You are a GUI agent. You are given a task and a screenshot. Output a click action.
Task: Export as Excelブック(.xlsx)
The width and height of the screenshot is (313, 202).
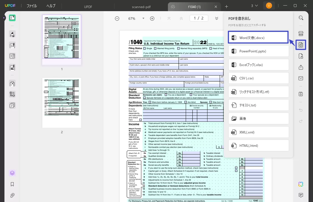coord(258,65)
